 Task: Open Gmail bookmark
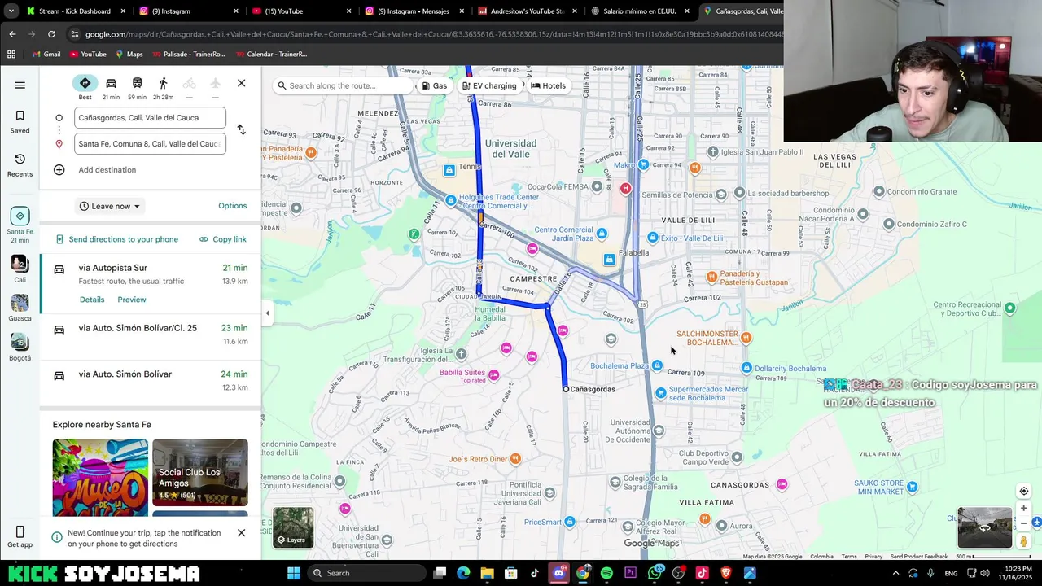46,55
